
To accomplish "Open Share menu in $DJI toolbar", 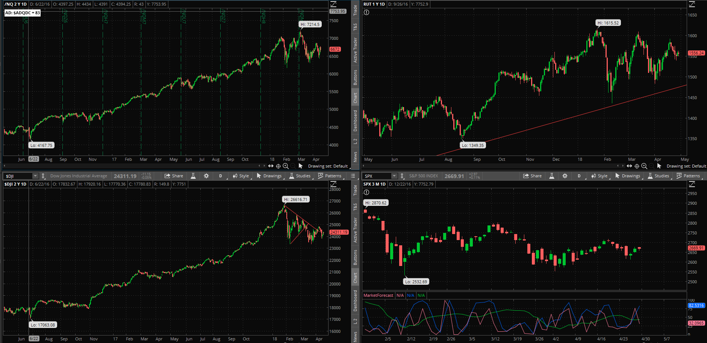I will (174, 176).
